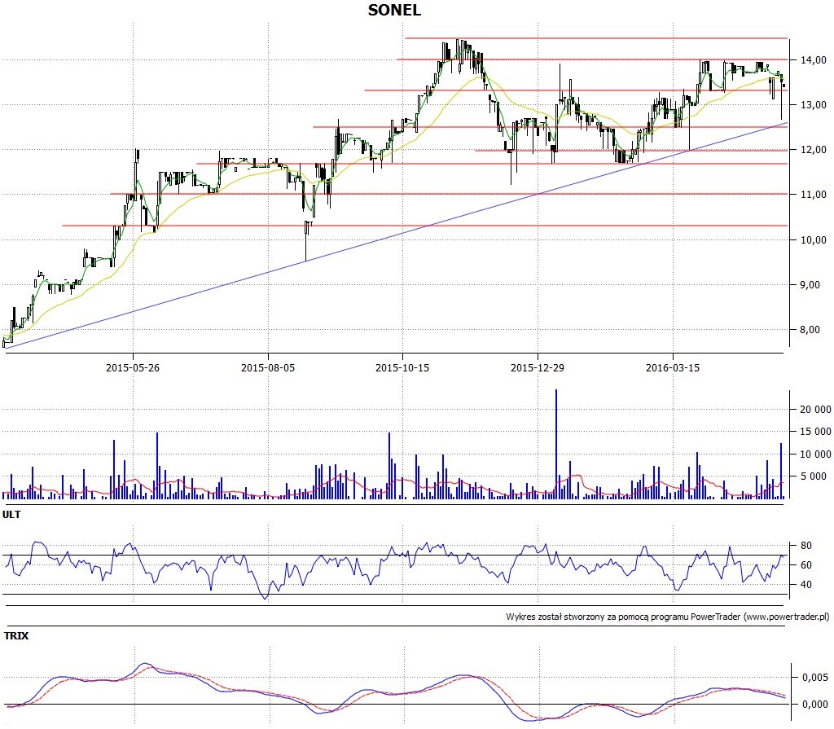Click the tallest volume bar near 2015-12-29
834x729 pixels.
coord(556,444)
